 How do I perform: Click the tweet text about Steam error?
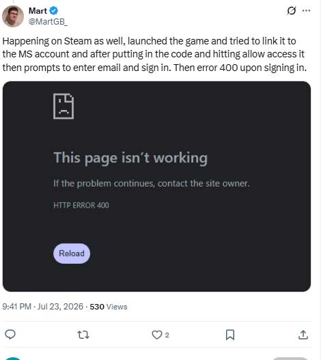154,54
